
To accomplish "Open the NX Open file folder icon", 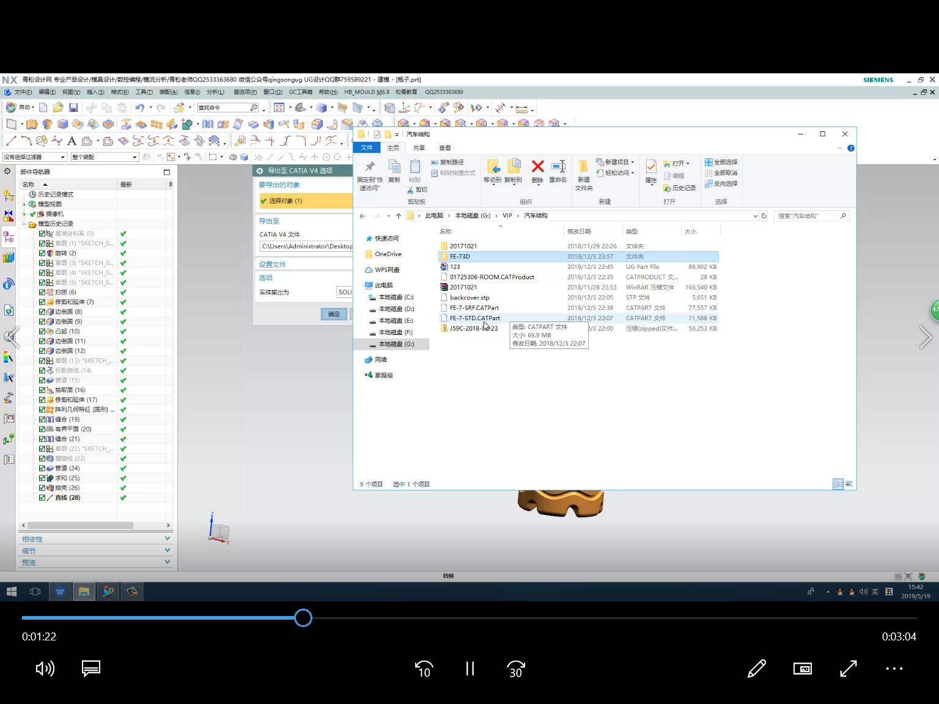I will (x=58, y=108).
